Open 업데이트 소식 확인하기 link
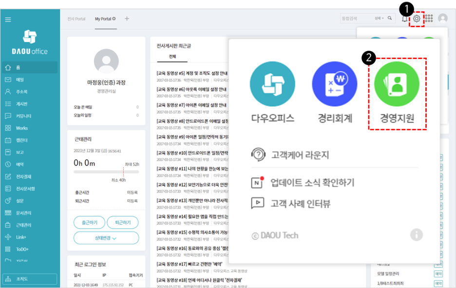The height and width of the screenshot is (288, 456). click(x=303, y=183)
